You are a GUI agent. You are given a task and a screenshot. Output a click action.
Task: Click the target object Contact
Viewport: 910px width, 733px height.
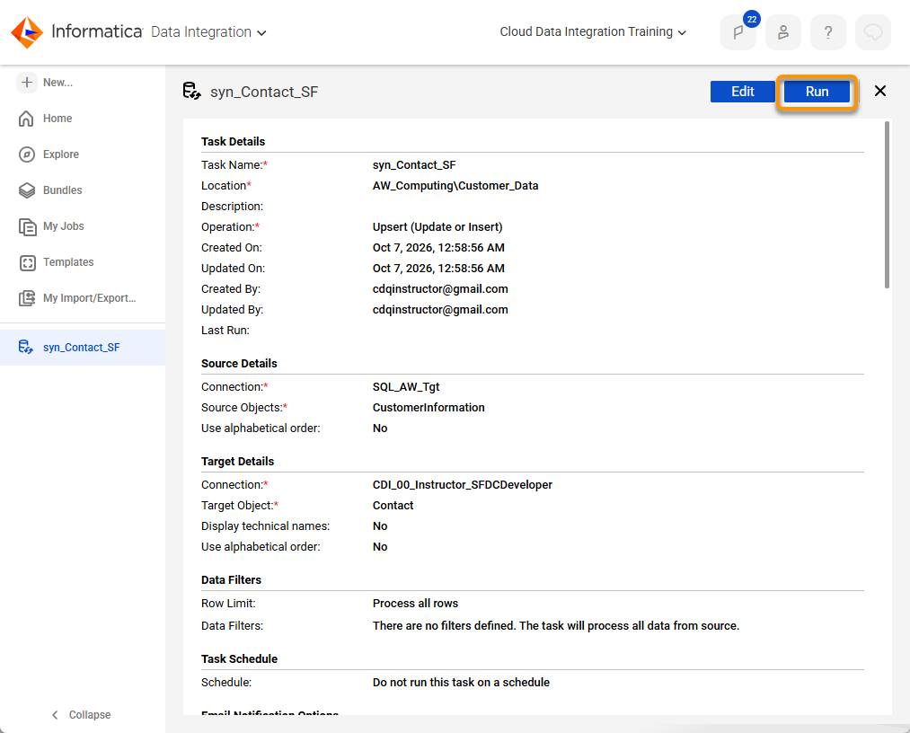[x=393, y=506]
